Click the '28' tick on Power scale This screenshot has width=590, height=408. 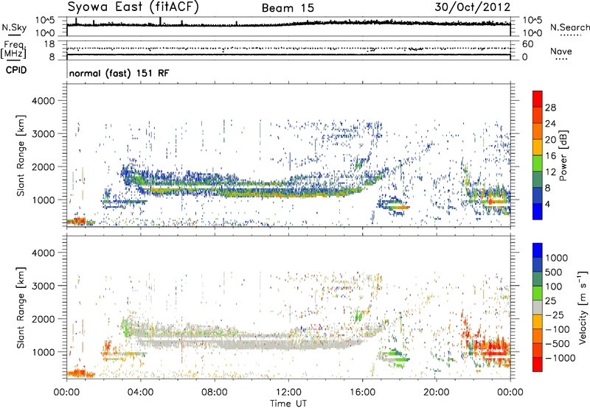[550, 108]
